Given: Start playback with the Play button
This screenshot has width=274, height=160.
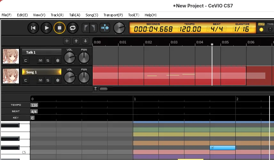Looking at the screenshot, I should pos(46,28).
